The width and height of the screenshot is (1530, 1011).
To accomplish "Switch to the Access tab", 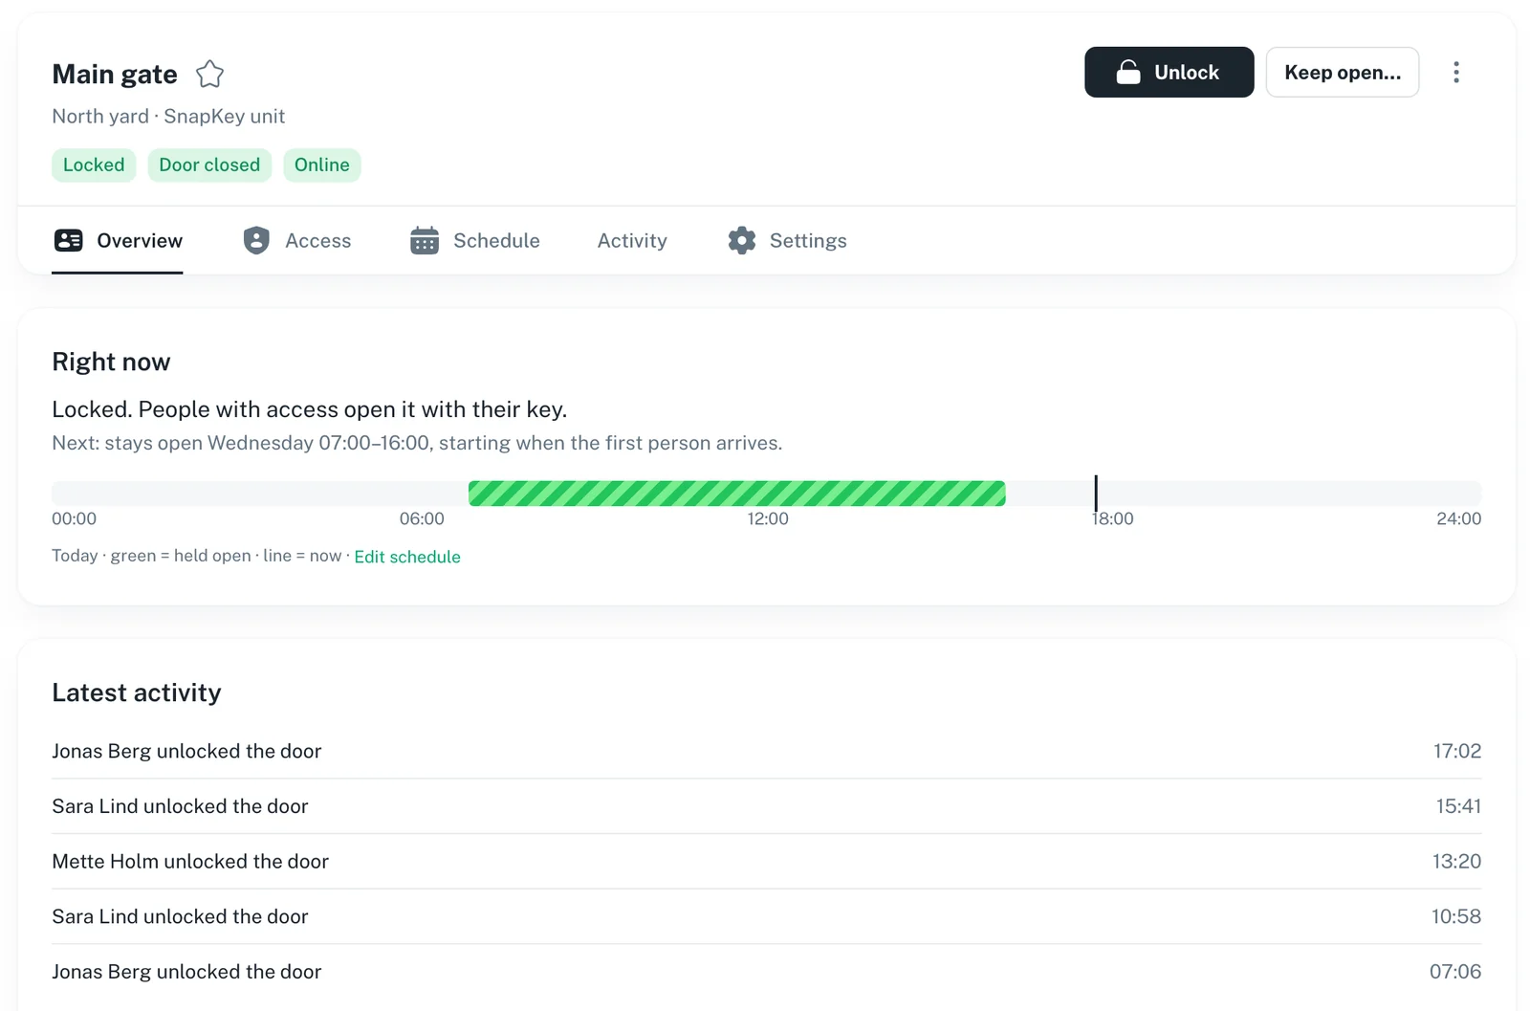I will [x=297, y=241].
